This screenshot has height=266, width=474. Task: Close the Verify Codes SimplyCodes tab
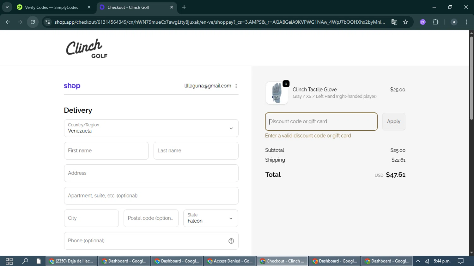tap(89, 7)
